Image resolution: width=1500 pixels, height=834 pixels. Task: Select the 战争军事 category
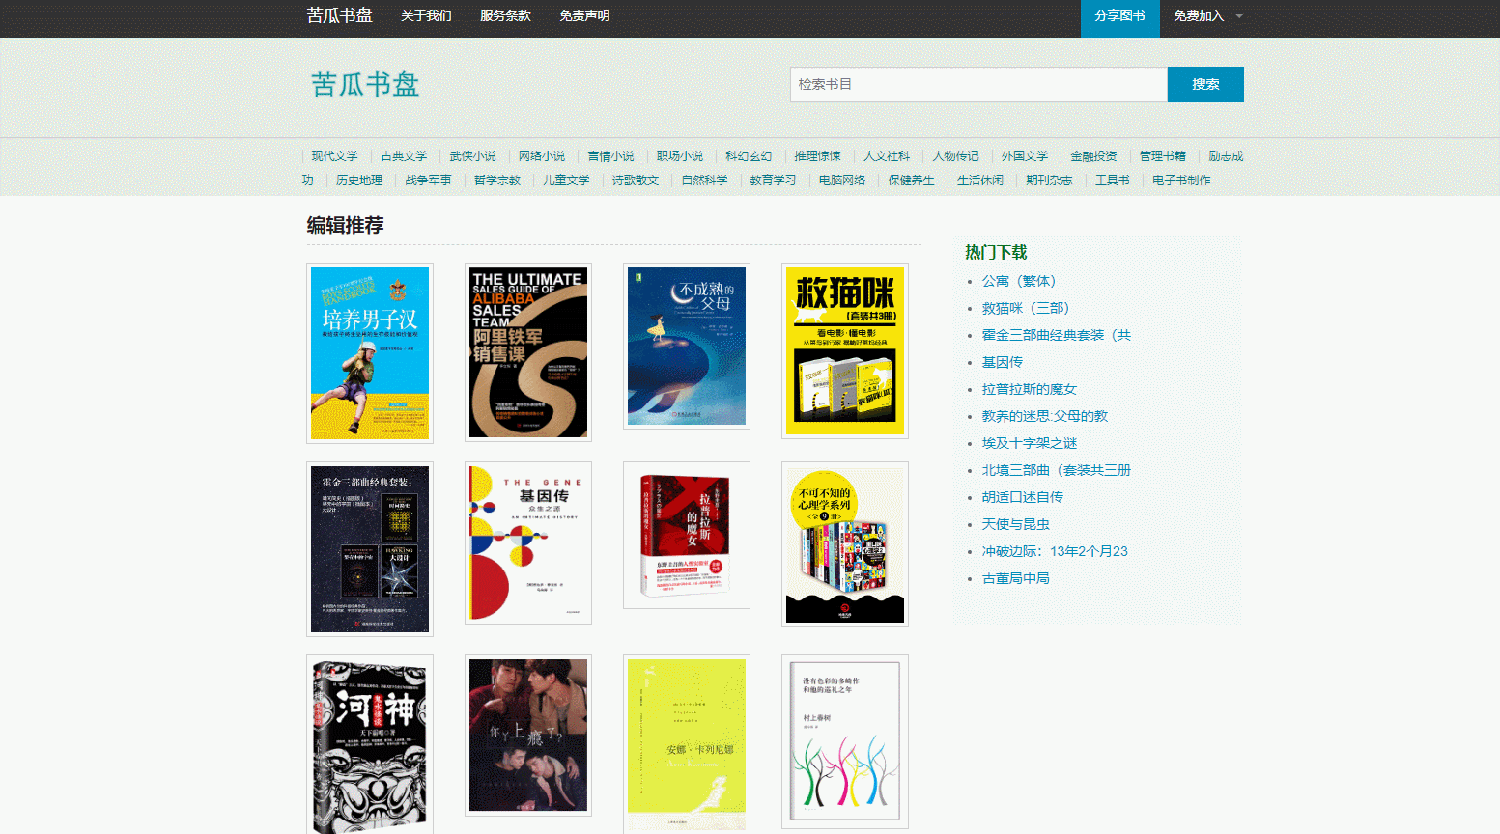[428, 181]
